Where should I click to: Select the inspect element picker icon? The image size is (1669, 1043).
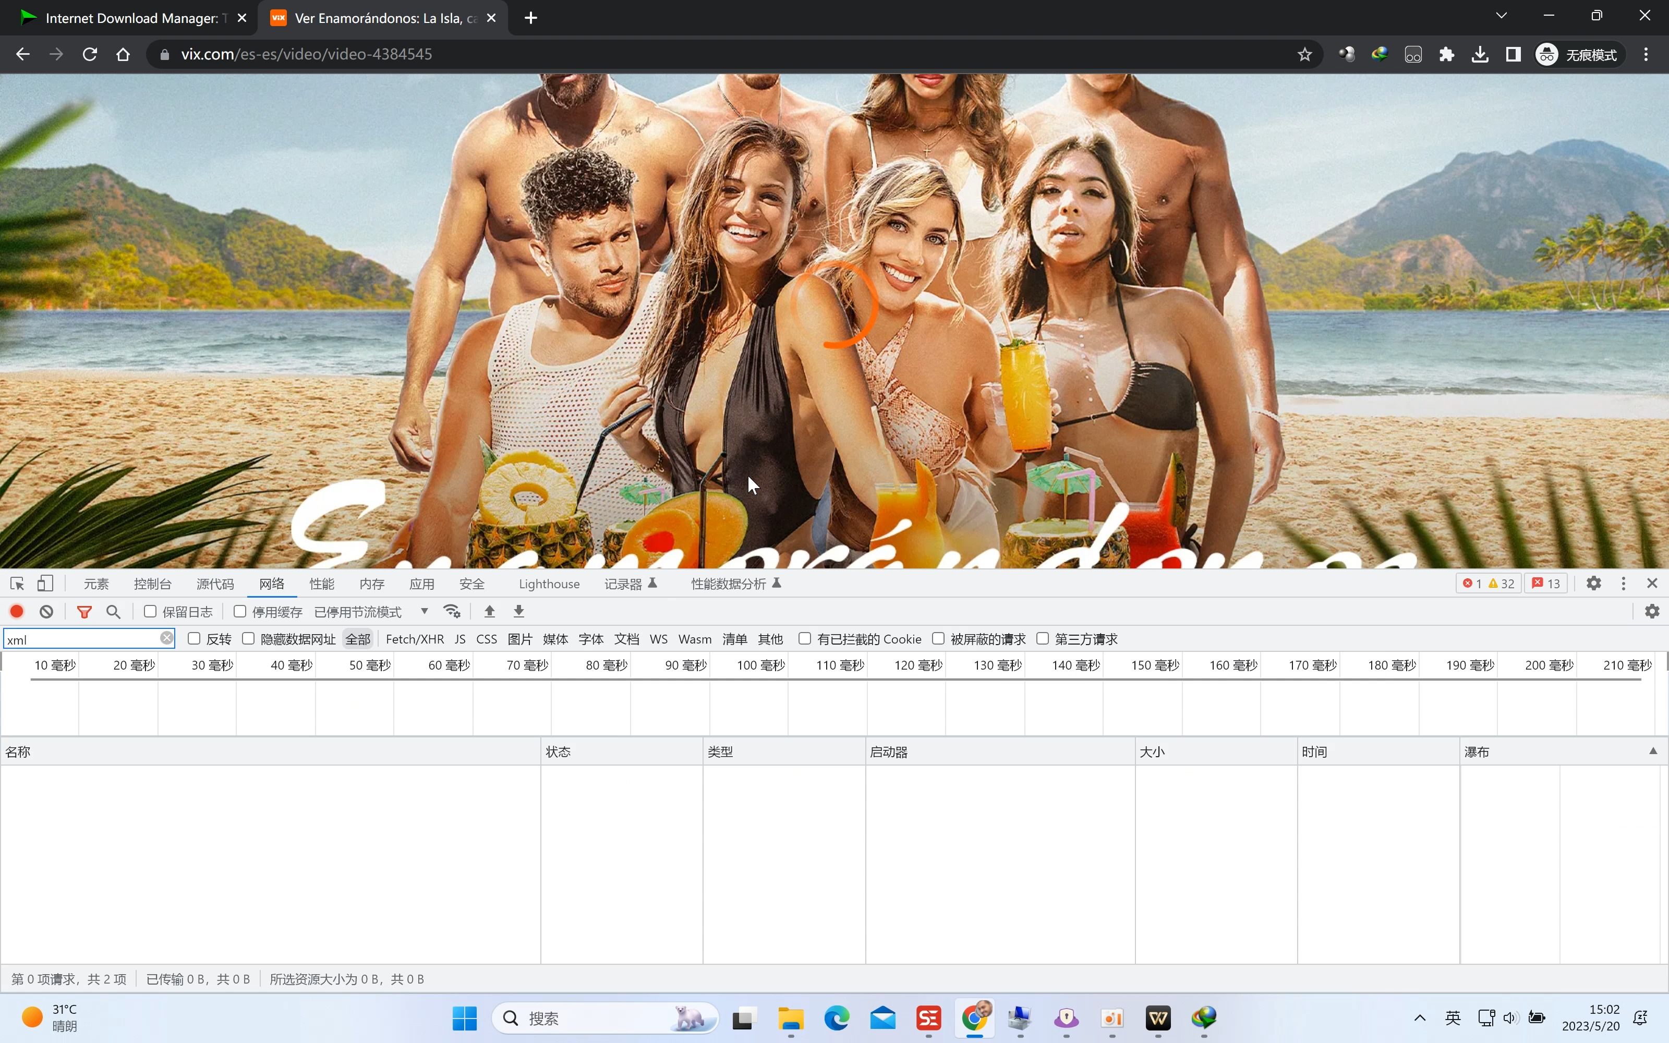tap(17, 584)
